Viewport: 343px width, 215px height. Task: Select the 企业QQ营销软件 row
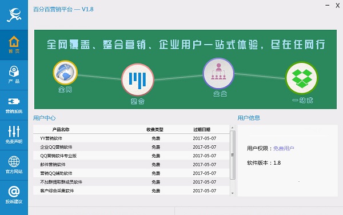[x=131, y=147]
